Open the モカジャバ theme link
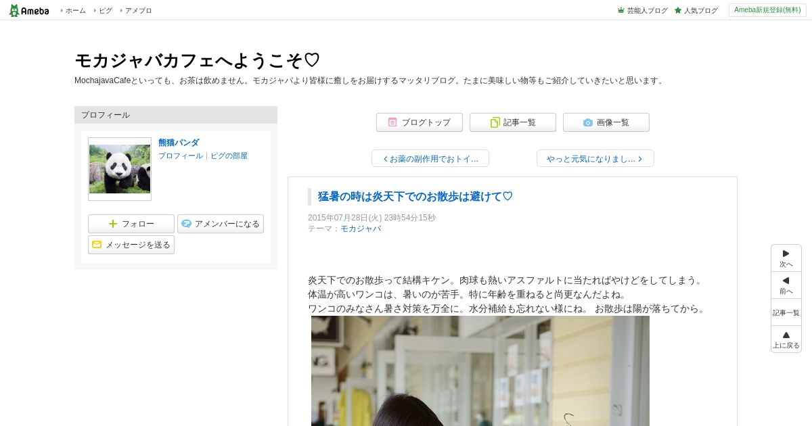The height and width of the screenshot is (426, 812). [361, 229]
